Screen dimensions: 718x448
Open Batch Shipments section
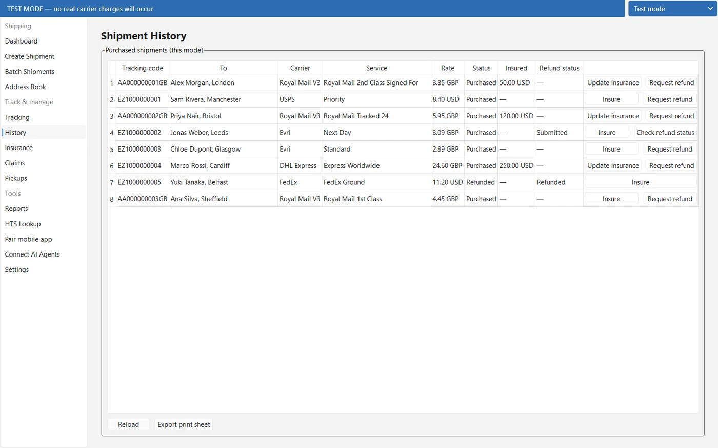(44, 72)
